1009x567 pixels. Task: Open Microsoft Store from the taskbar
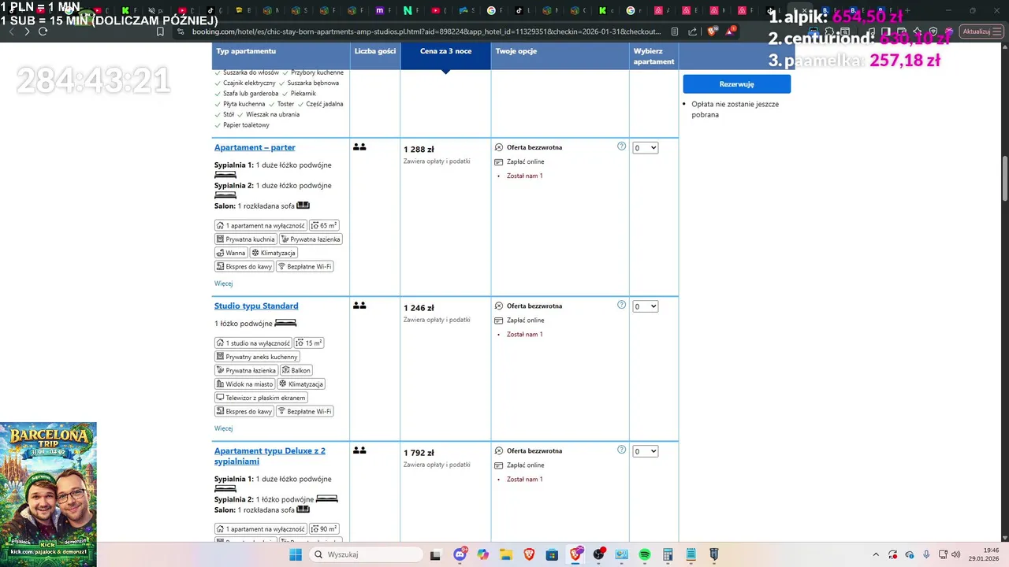552,554
